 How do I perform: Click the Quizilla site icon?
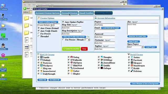click(102, 65)
